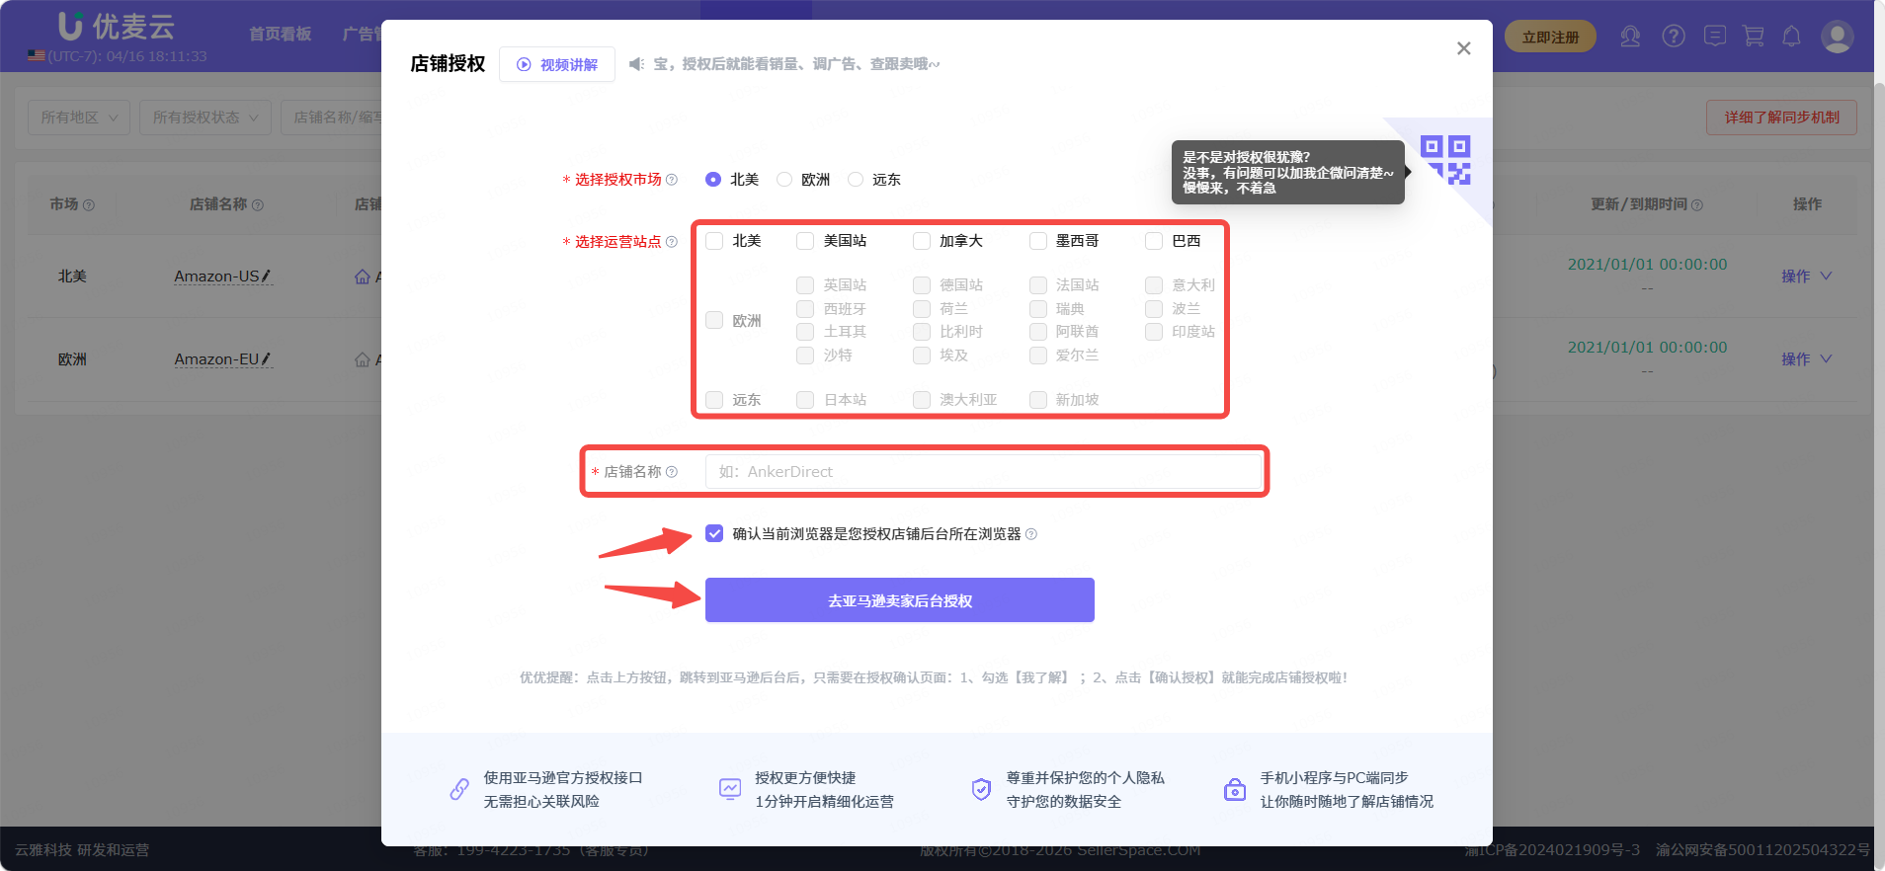Click 去亚马逊卖家后台授权 button
1885x871 pixels.
pyautogui.click(x=900, y=600)
